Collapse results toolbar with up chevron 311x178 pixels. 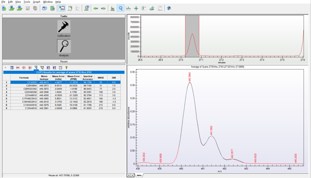point(5,68)
